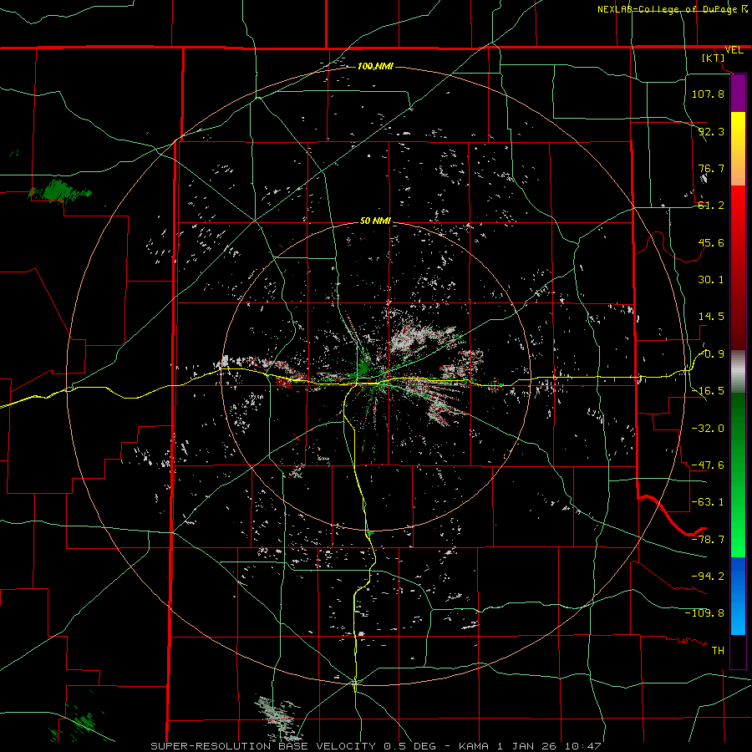The width and height of the screenshot is (752, 752).
Task: Select the 45.6 legend value
Action: (711, 242)
